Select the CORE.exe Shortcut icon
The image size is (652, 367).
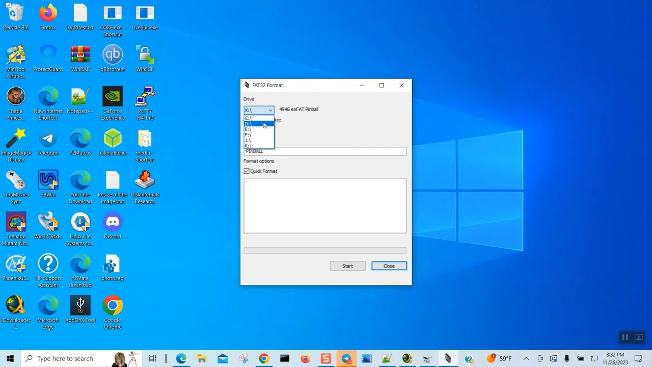113,20
